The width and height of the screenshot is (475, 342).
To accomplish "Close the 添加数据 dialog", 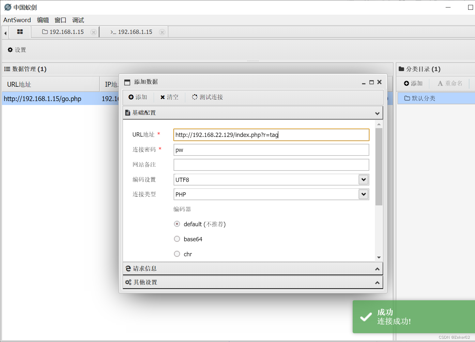I will pyautogui.click(x=379, y=82).
